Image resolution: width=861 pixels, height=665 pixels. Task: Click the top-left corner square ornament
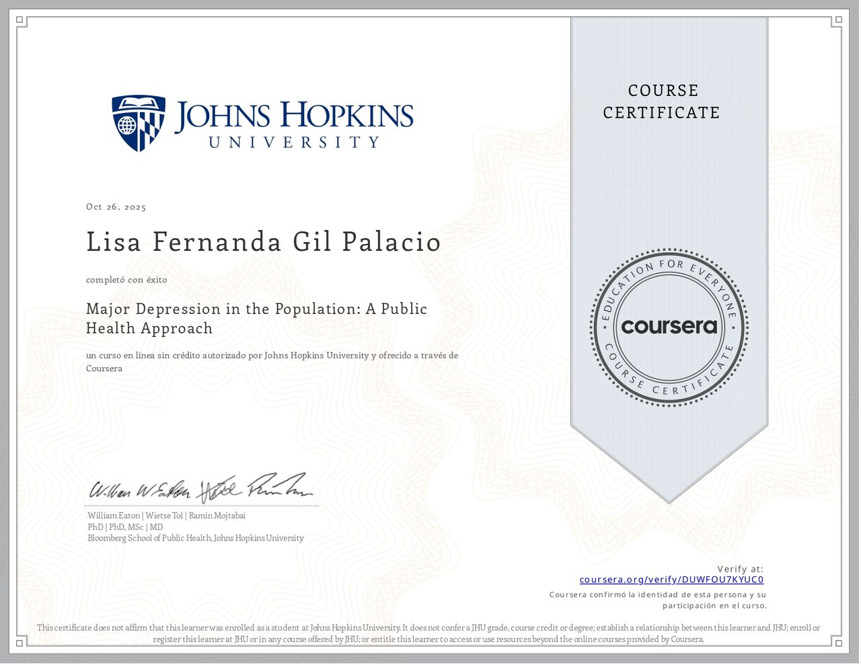click(x=21, y=21)
